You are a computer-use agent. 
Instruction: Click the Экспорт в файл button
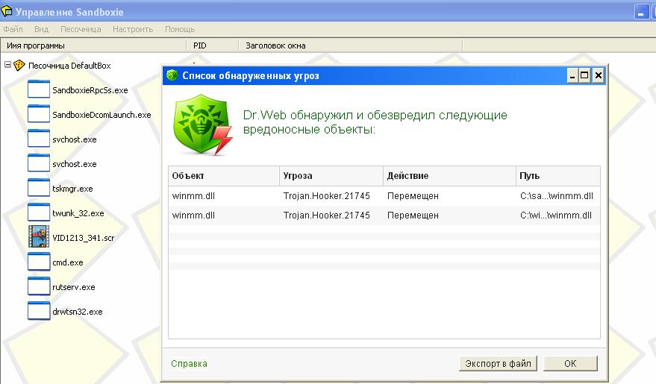(x=498, y=364)
